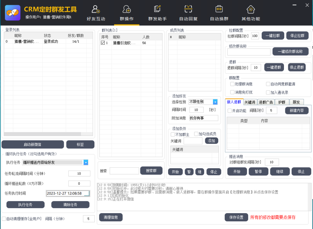Open the 自动换群 icon section

coord(219,9)
